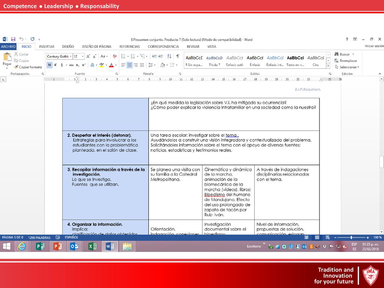Click the shading paint bucket icon

tap(162, 65)
